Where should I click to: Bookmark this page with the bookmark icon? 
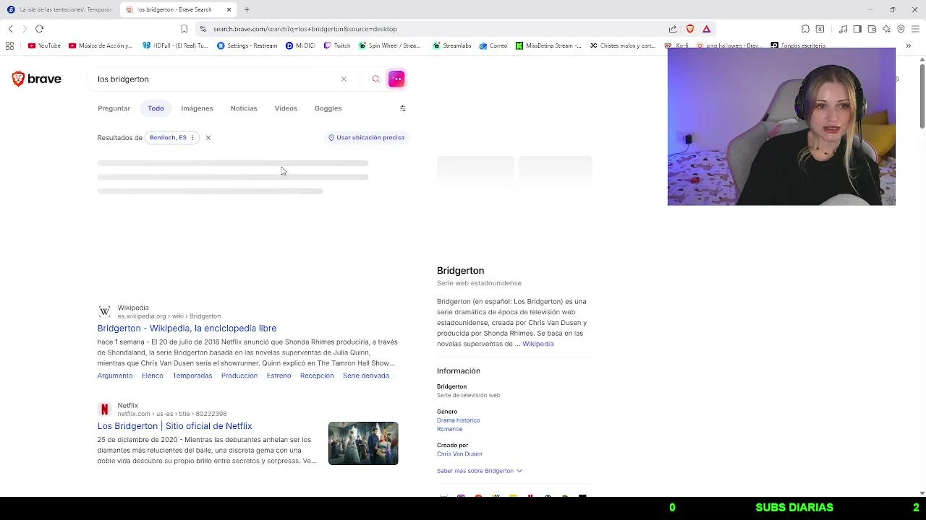tap(184, 29)
